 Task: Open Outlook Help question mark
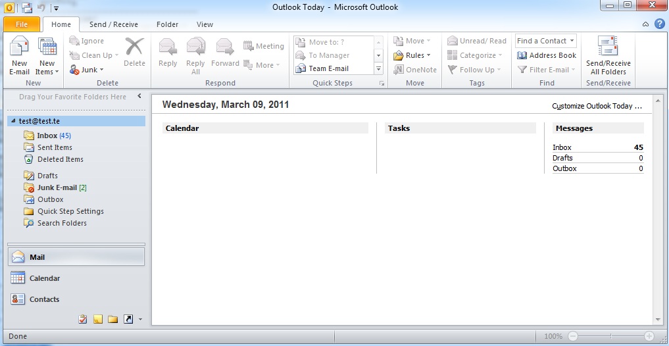point(659,24)
